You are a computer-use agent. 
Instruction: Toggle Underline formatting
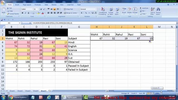tap(28, 13)
